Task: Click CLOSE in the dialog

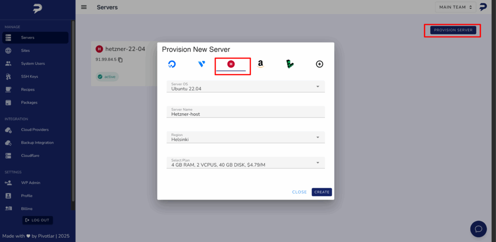Action: pos(299,192)
